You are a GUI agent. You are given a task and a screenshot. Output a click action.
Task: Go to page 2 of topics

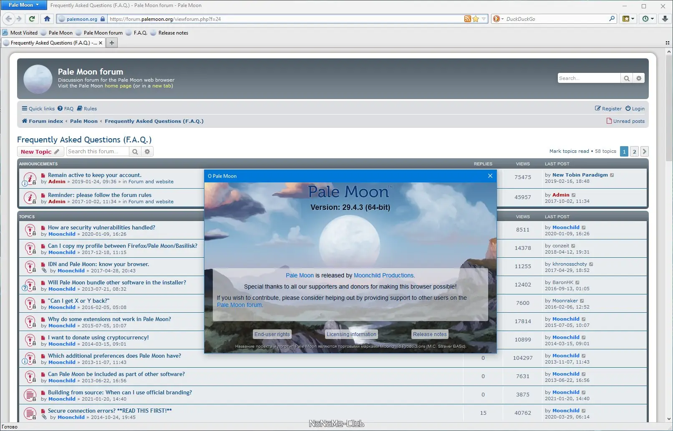[x=634, y=152]
